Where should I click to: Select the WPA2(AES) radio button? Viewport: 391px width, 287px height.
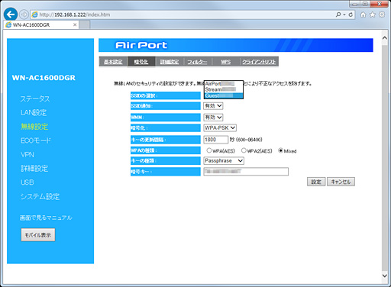244,150
